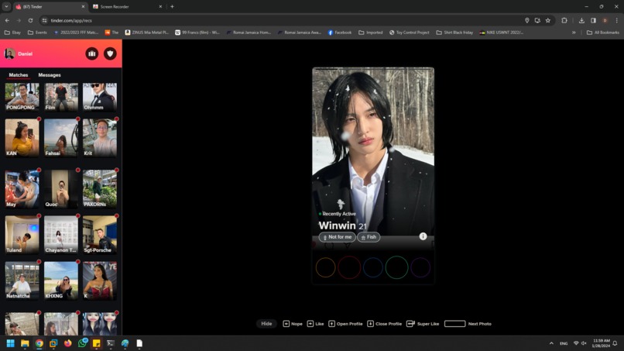
Task: Open Firefox from the taskbar
Action: [68, 343]
